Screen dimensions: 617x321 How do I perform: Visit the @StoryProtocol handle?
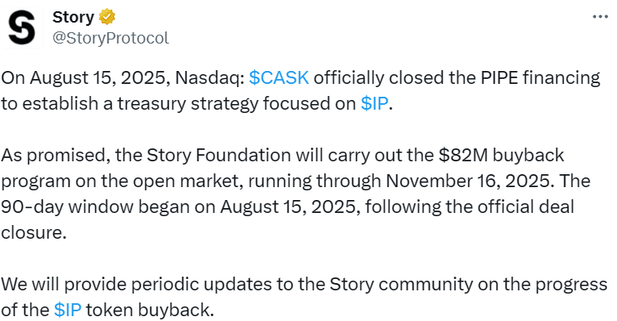[111, 38]
